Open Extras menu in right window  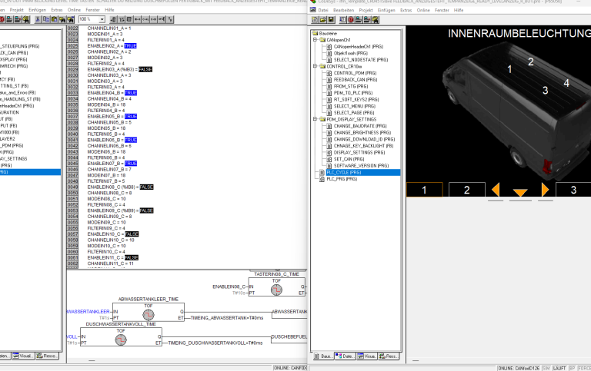tap(406, 10)
